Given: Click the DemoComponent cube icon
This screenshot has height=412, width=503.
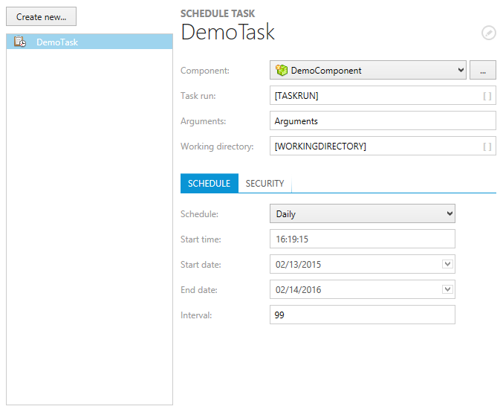Looking at the screenshot, I should [x=282, y=71].
